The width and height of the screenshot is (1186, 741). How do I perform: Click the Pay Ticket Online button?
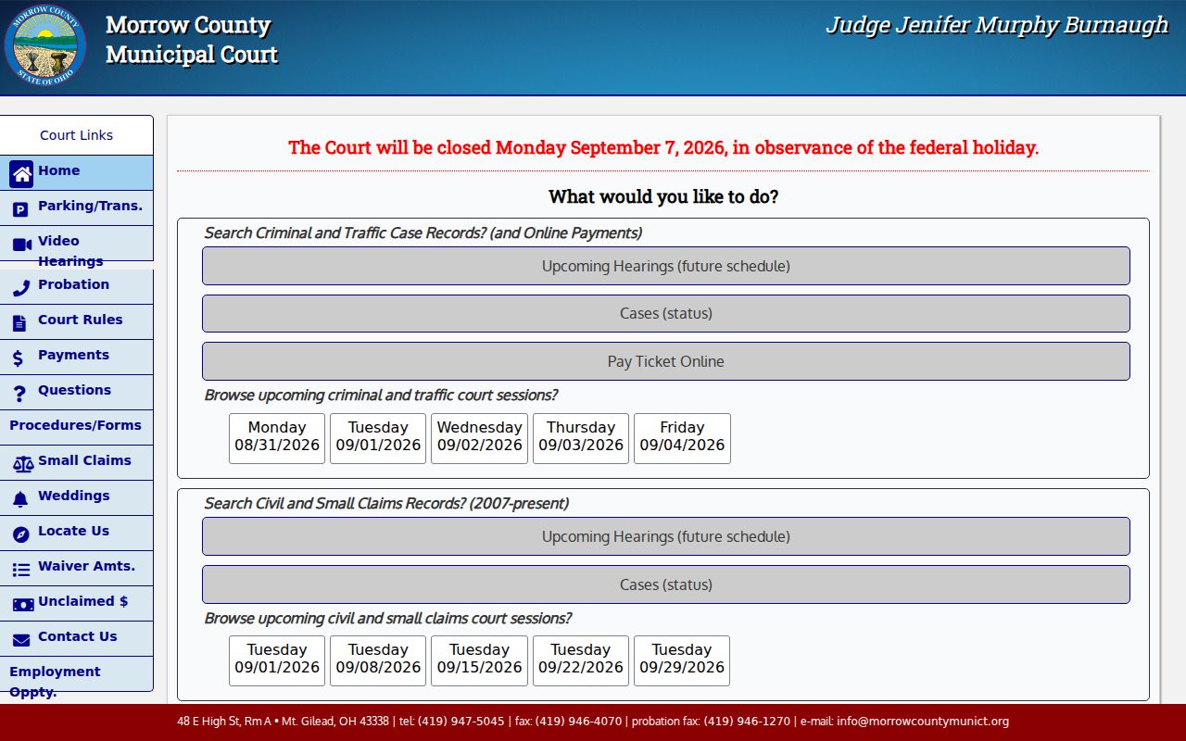point(666,361)
